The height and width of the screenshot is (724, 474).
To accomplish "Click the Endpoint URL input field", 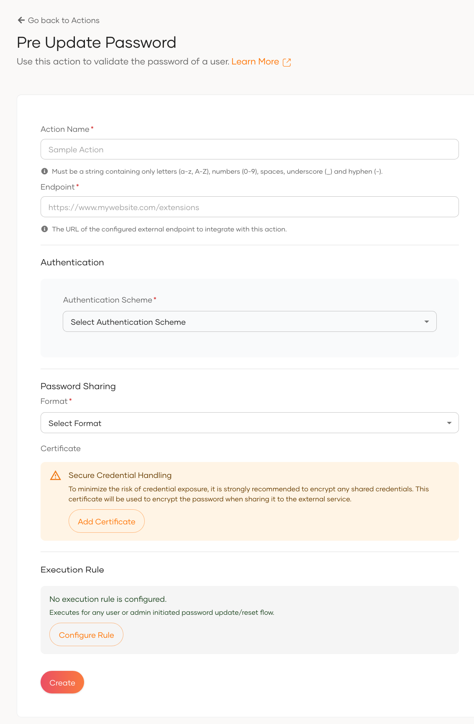I will [250, 206].
